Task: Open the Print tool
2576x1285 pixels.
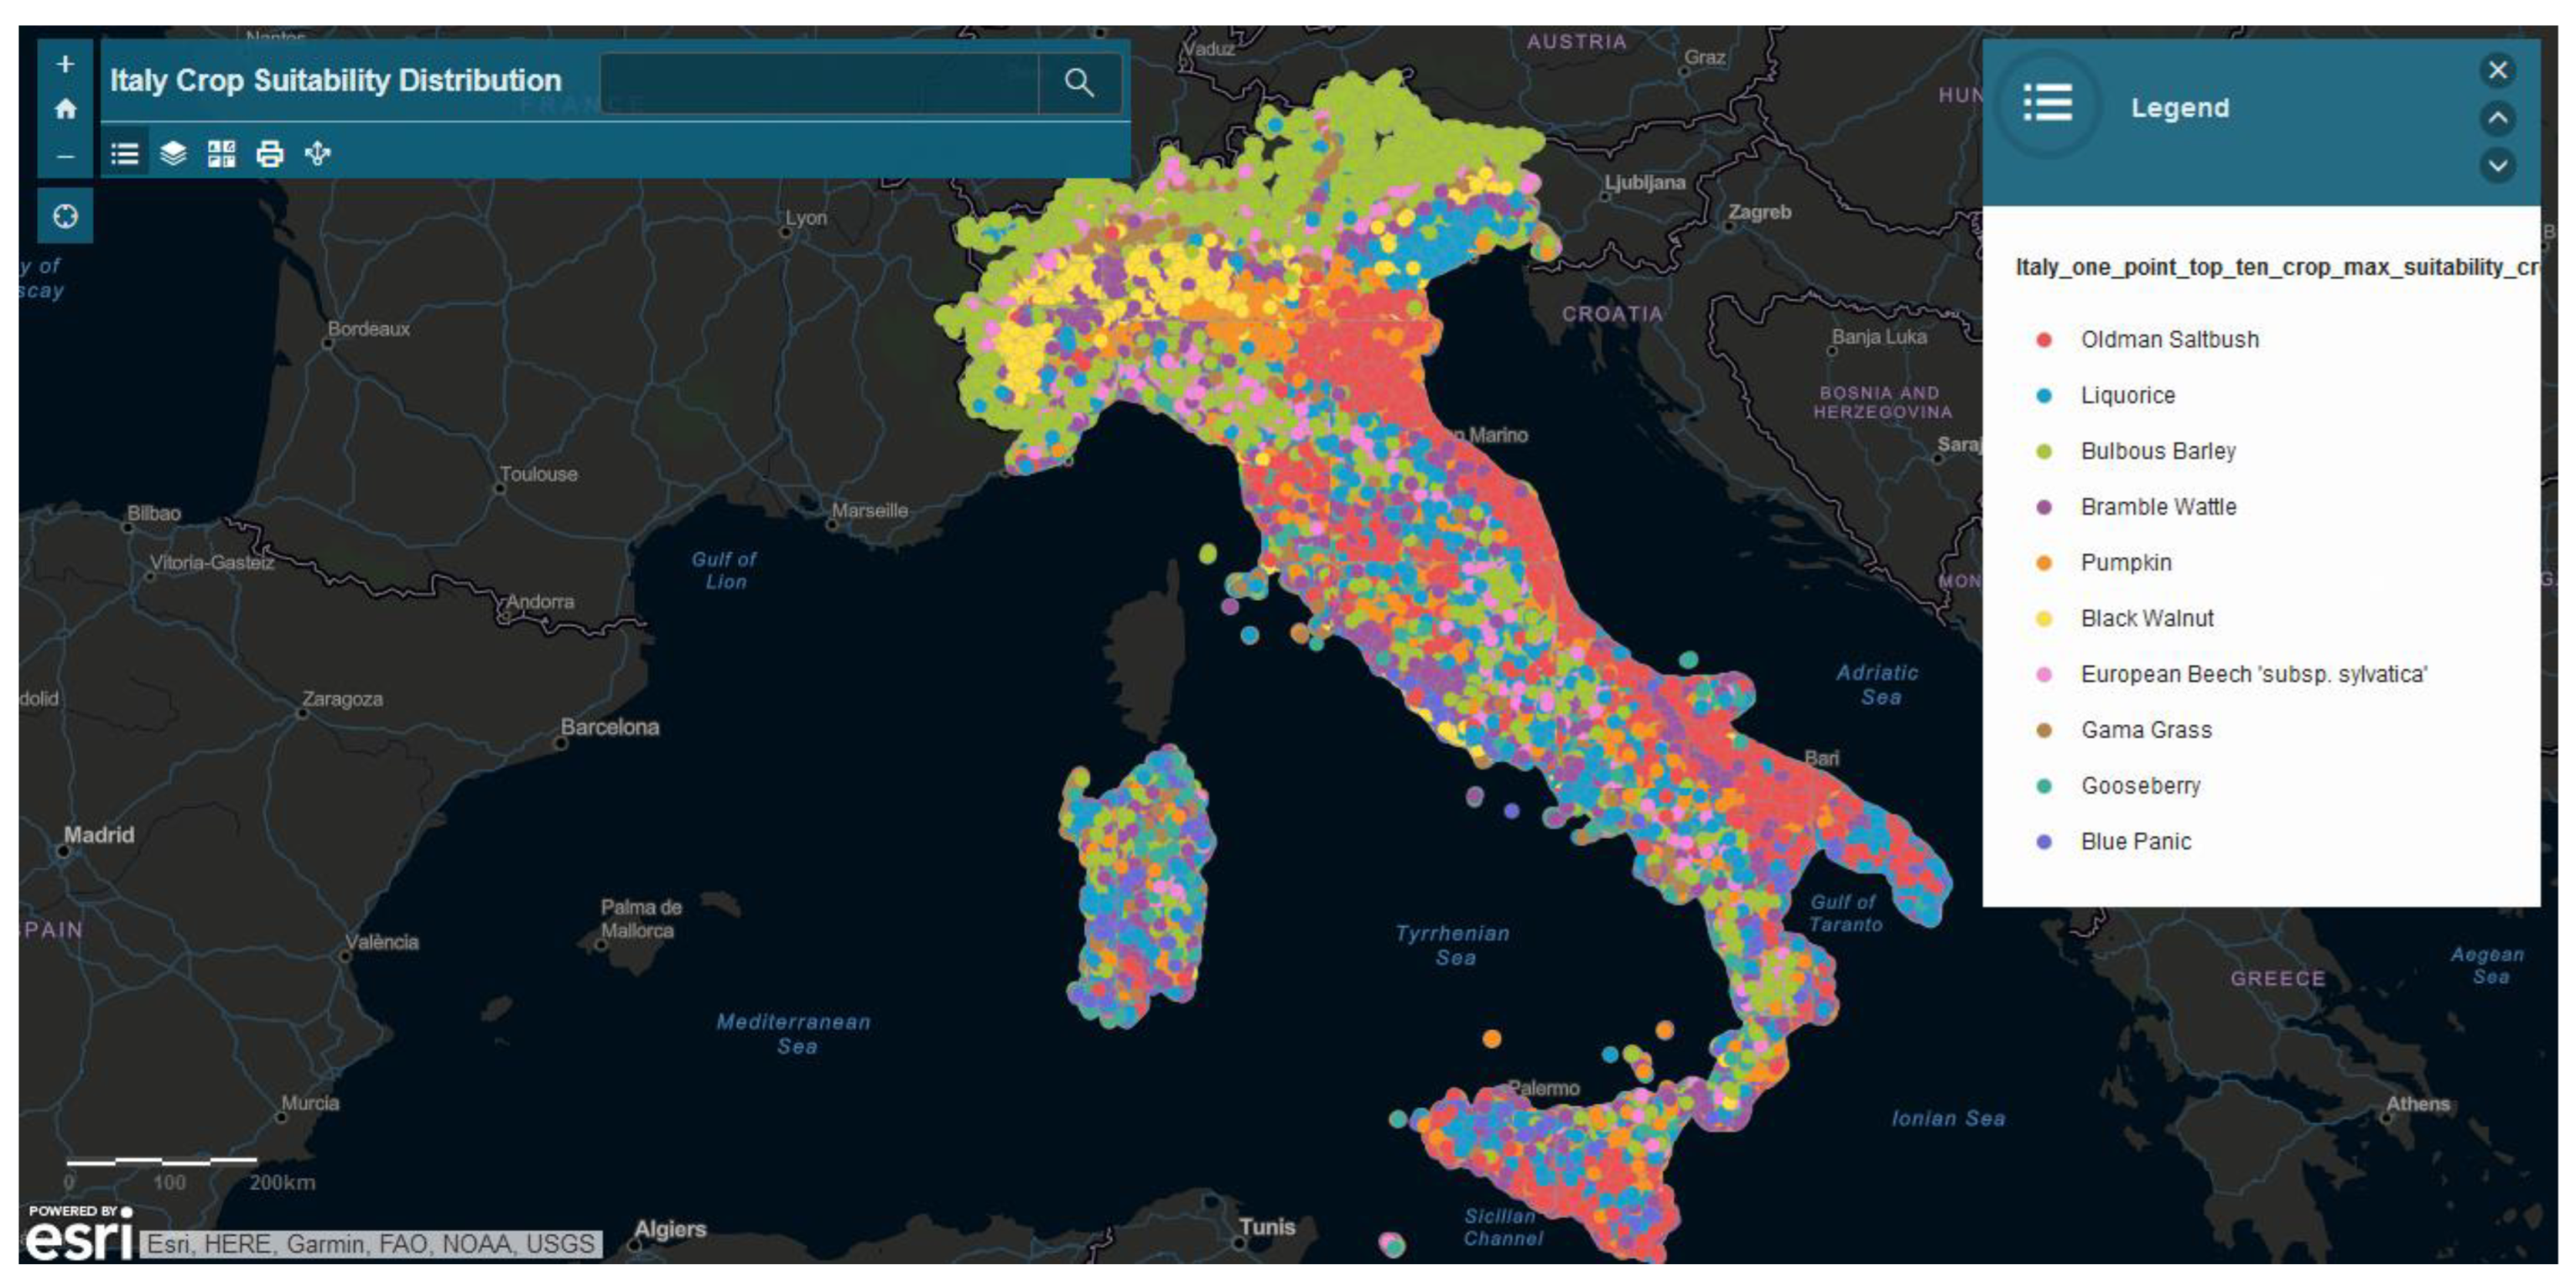Action: 269,154
